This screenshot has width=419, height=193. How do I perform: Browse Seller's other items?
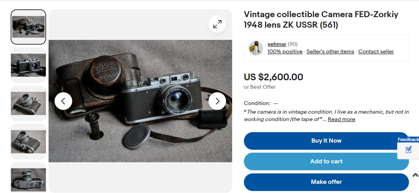point(330,51)
